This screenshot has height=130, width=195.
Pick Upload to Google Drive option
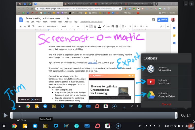(x=166, y=95)
